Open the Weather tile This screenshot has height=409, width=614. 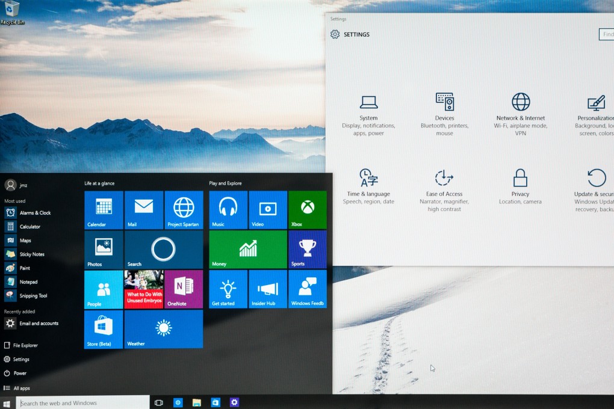tap(164, 329)
